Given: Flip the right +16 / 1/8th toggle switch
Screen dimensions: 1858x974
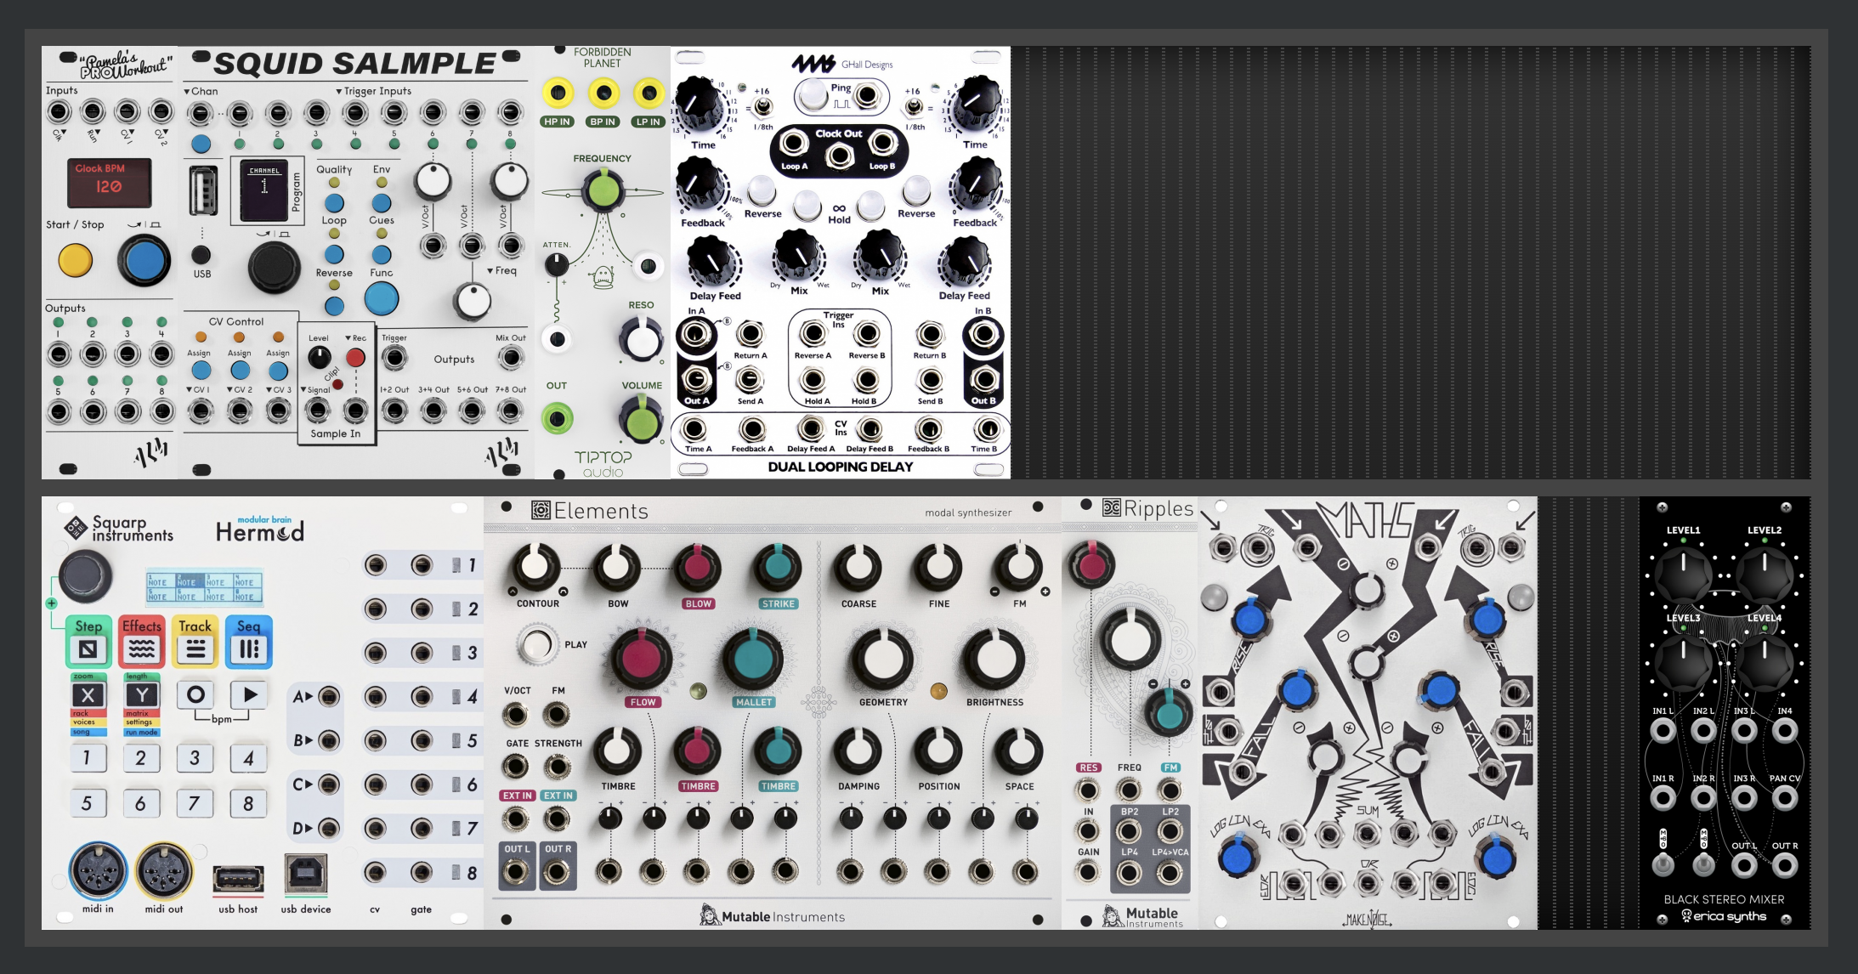Looking at the screenshot, I should tap(913, 107).
